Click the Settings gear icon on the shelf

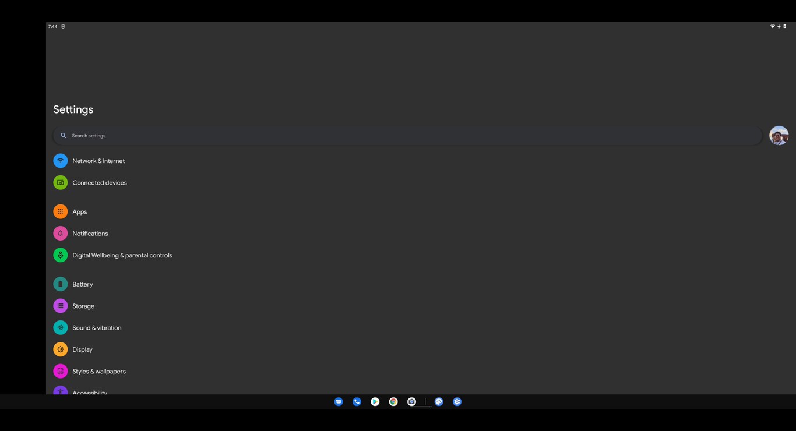click(457, 401)
